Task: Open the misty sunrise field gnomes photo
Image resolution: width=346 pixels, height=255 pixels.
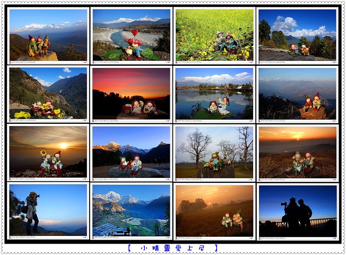Action: [214, 211]
